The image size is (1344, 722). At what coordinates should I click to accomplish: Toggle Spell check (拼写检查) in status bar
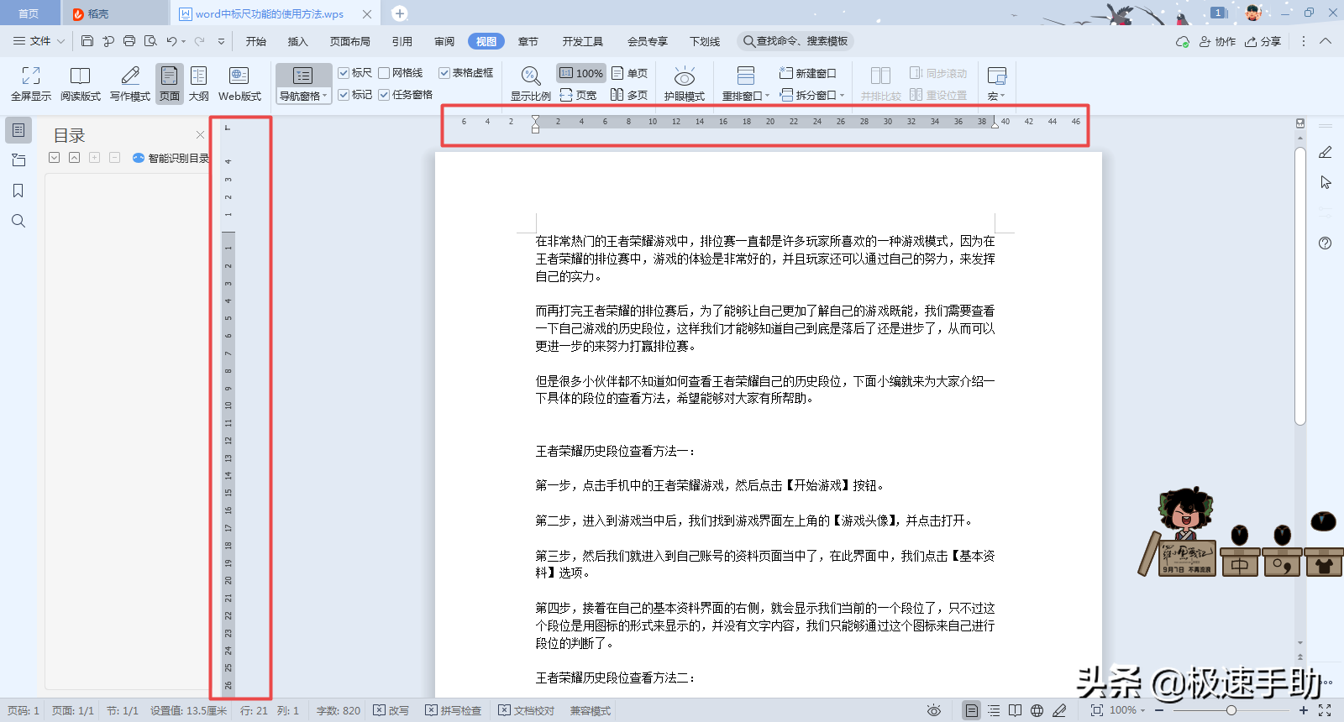point(453,710)
